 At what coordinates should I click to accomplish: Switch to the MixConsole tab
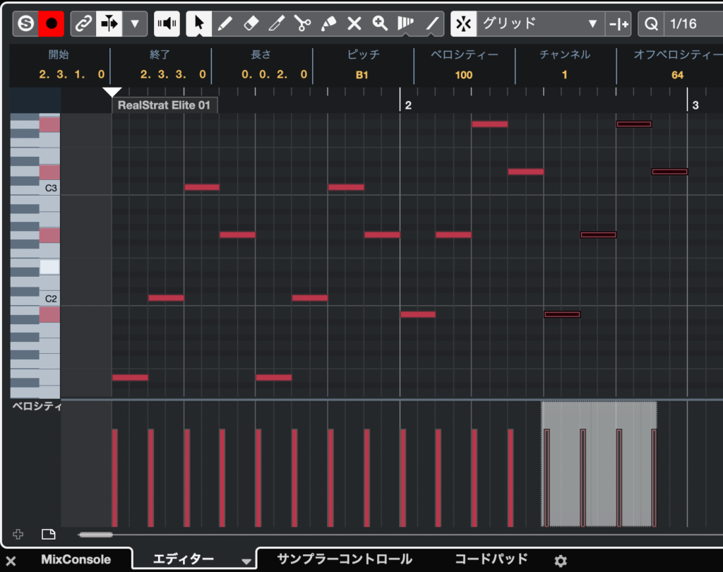point(76,560)
